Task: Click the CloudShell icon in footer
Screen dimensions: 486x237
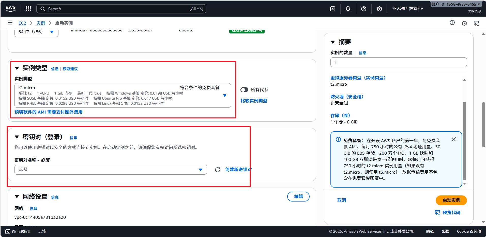Action: (x=8, y=231)
